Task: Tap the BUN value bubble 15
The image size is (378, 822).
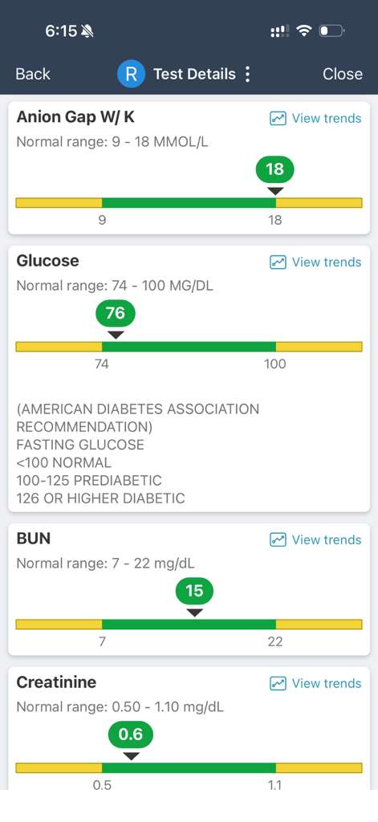Action: click(x=194, y=591)
